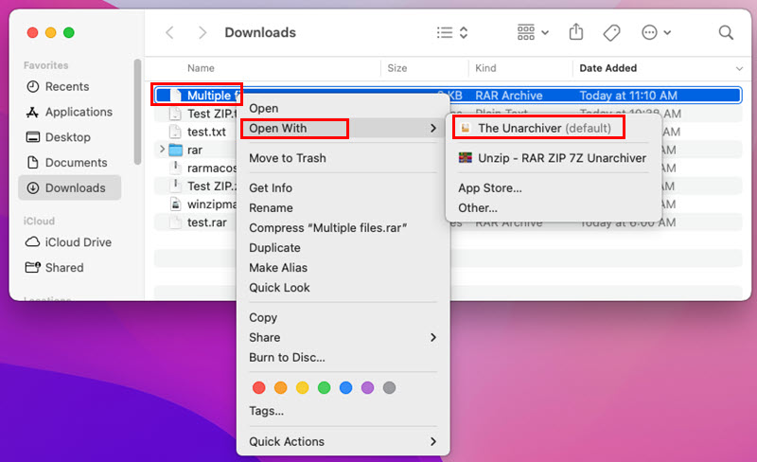Expand the Open With submenu
The width and height of the screenshot is (757, 462).
coord(343,128)
